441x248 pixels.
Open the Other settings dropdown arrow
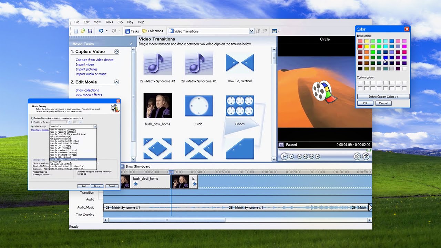click(95, 126)
